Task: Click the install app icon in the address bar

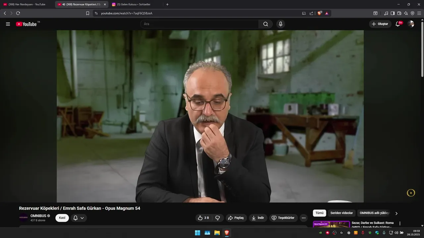Action: tap(304, 13)
